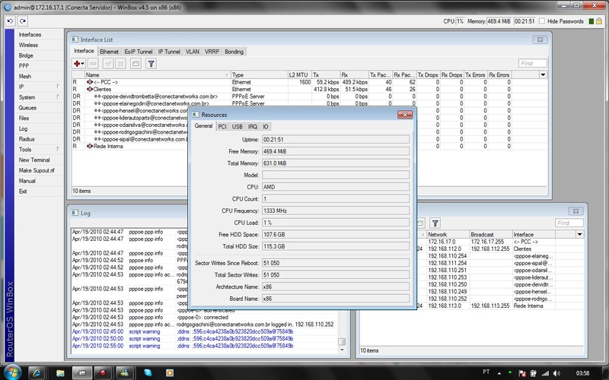The width and height of the screenshot is (609, 380).
Task: Click the green status indicator near padlock
Action: 591,21
